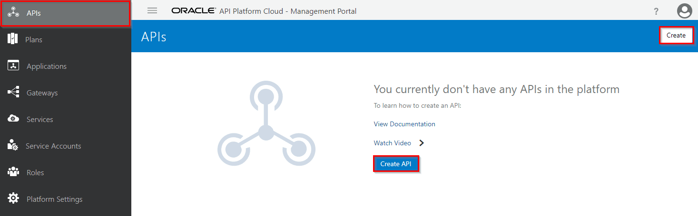This screenshot has width=698, height=216.
Task: Click the blue Create API button
Action: (396, 164)
